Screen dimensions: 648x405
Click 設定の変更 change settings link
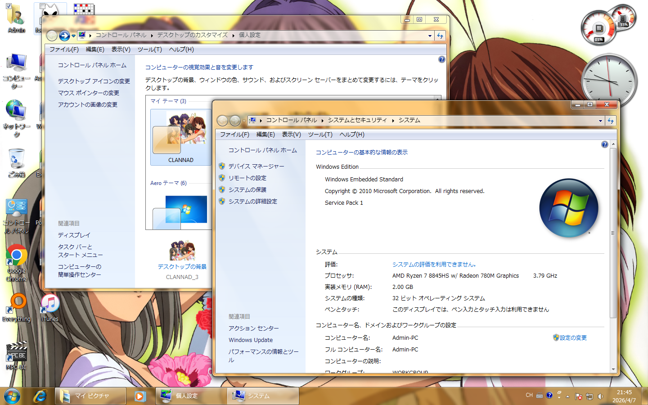(570, 337)
